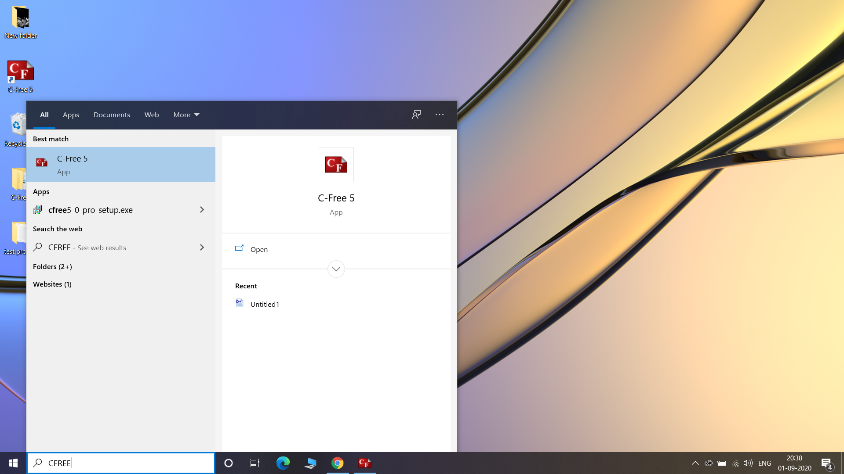This screenshot has height=474, width=844.
Task: Open the pinned computer app on the taskbar
Action: click(310, 463)
